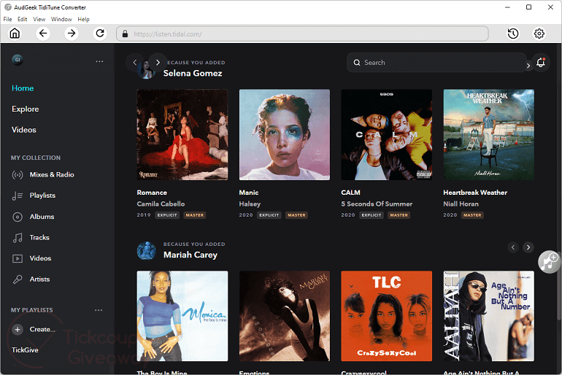Go forward with the right arrow toolbar button

click(x=72, y=34)
